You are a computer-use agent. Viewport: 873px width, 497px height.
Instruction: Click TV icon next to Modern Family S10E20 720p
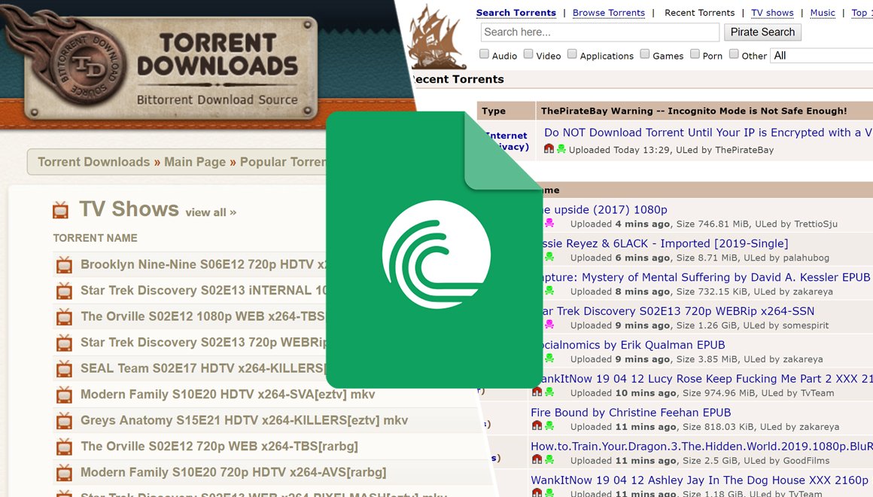pyautogui.click(x=64, y=473)
